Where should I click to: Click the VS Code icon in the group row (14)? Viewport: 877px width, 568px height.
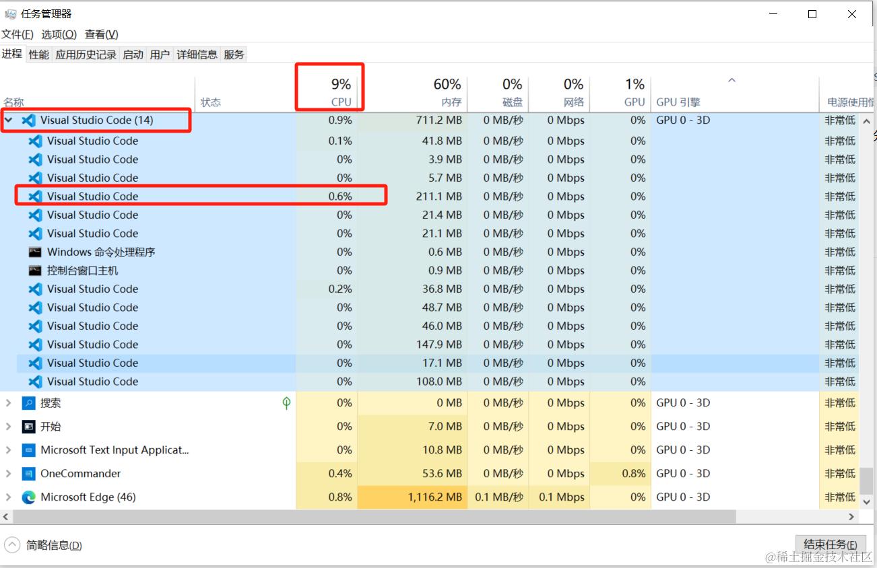click(28, 120)
